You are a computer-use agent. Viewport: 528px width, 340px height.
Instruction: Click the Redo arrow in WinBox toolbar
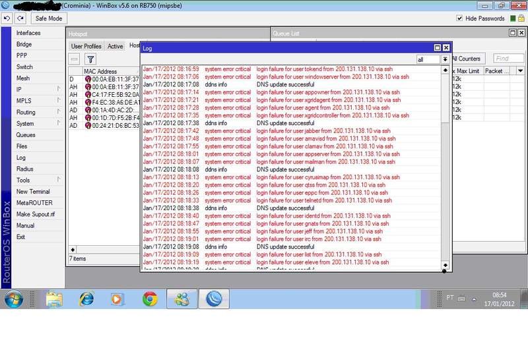click(20, 18)
